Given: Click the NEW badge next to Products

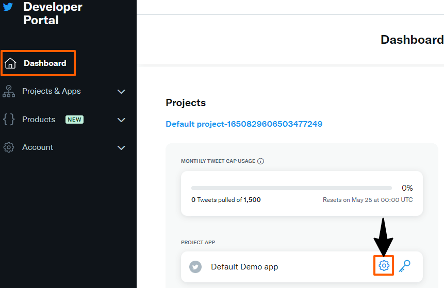Looking at the screenshot, I should pos(74,120).
